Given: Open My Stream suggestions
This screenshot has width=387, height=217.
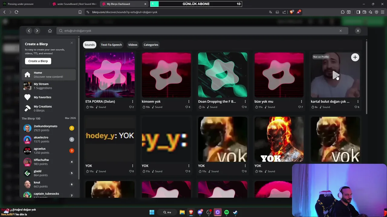Looking at the screenshot, I should (x=49, y=86).
